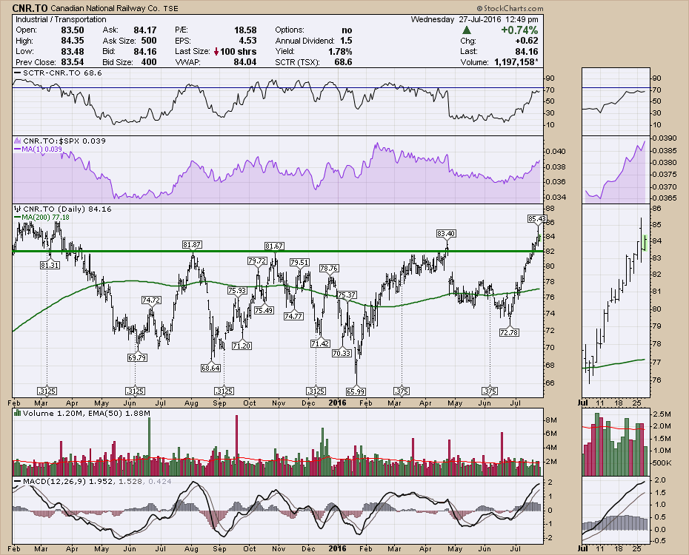The height and width of the screenshot is (555, 689).
Task: Click the .375 dividend marker near June 2016
Action: point(490,391)
